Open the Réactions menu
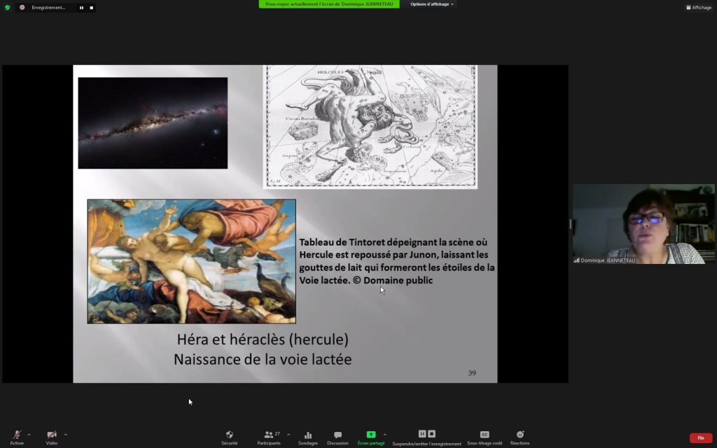717x448 pixels. 520,437
